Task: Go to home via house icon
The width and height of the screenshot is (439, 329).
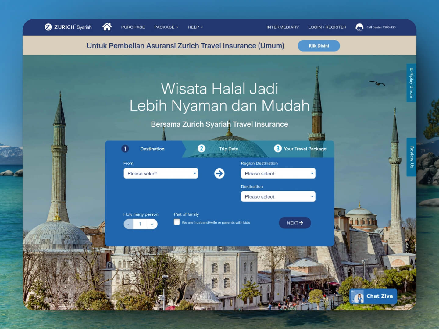Action: 107,27
